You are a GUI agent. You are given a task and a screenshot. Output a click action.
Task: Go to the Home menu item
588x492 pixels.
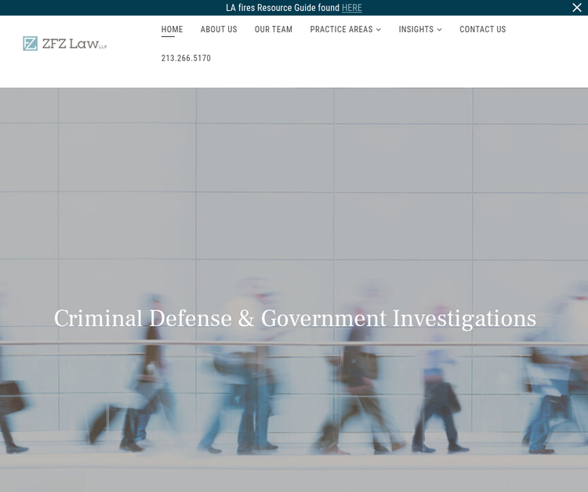[172, 30]
